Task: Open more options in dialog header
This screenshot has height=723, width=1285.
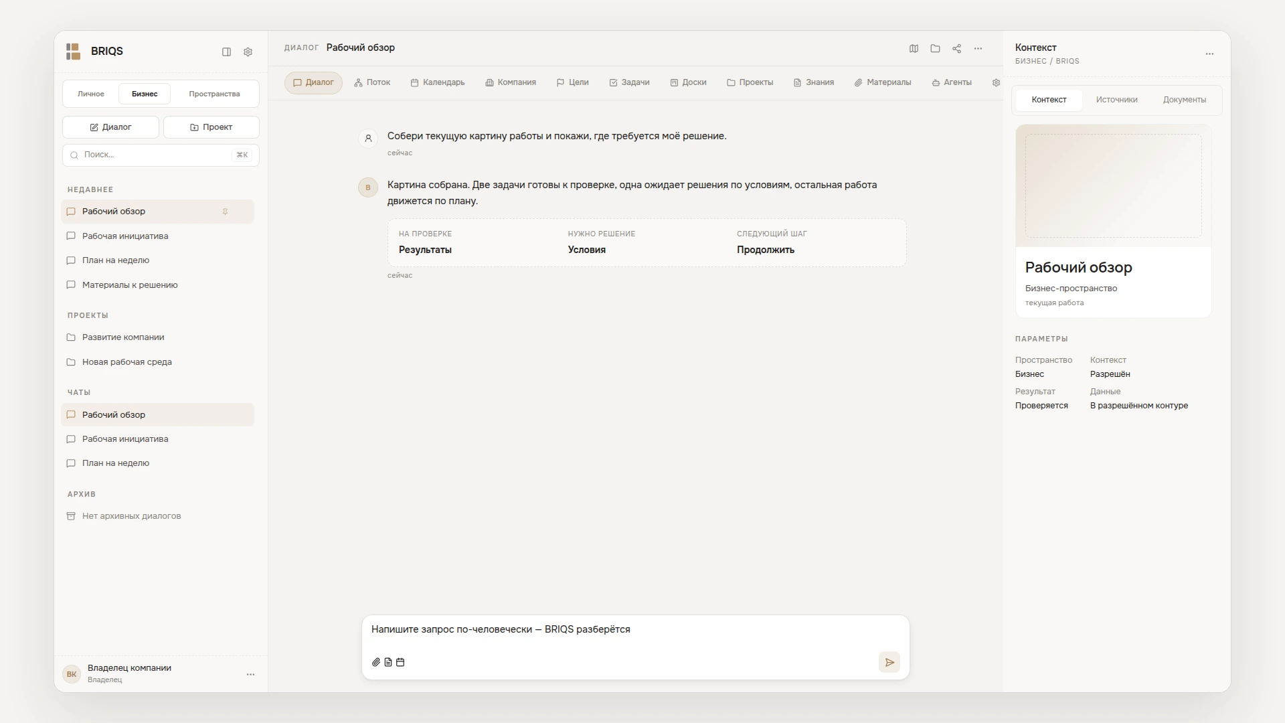Action: coord(978,48)
